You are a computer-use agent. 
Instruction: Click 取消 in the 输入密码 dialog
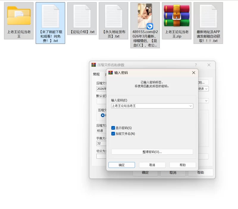coord(152,165)
